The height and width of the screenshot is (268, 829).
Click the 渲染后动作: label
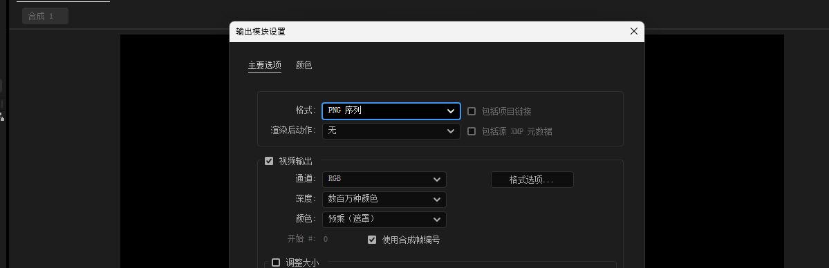point(294,131)
